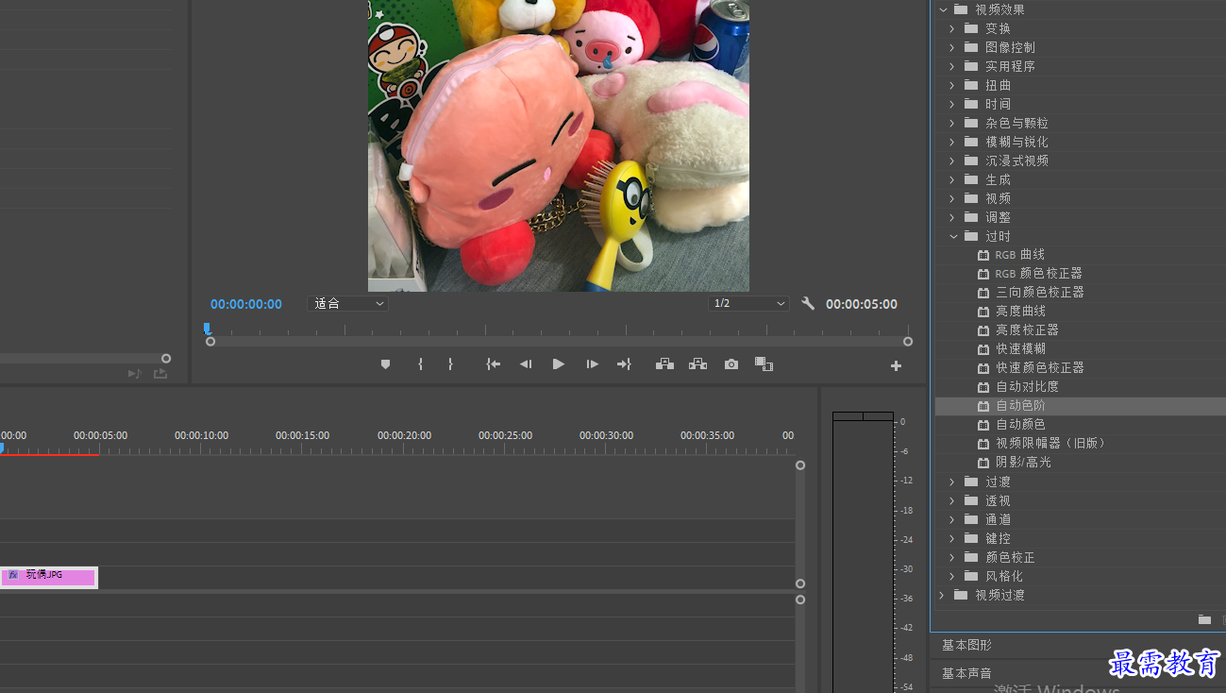
Task: Click the source panel scroll bar handle
Action: click(166, 359)
